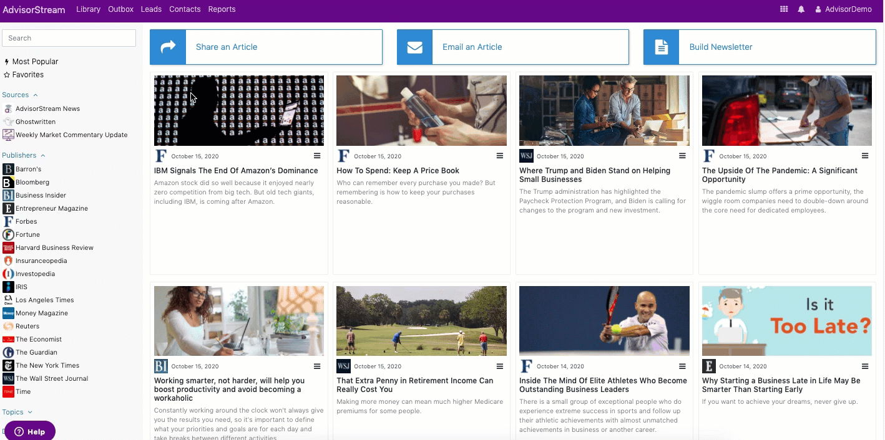
Task: Open menu for That Extra Penny article card
Action: pos(500,366)
